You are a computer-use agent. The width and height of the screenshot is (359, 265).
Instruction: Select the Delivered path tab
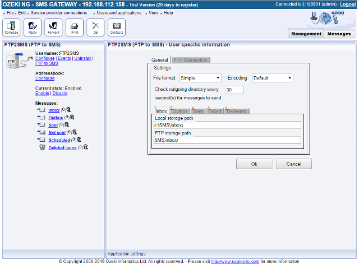237,111
